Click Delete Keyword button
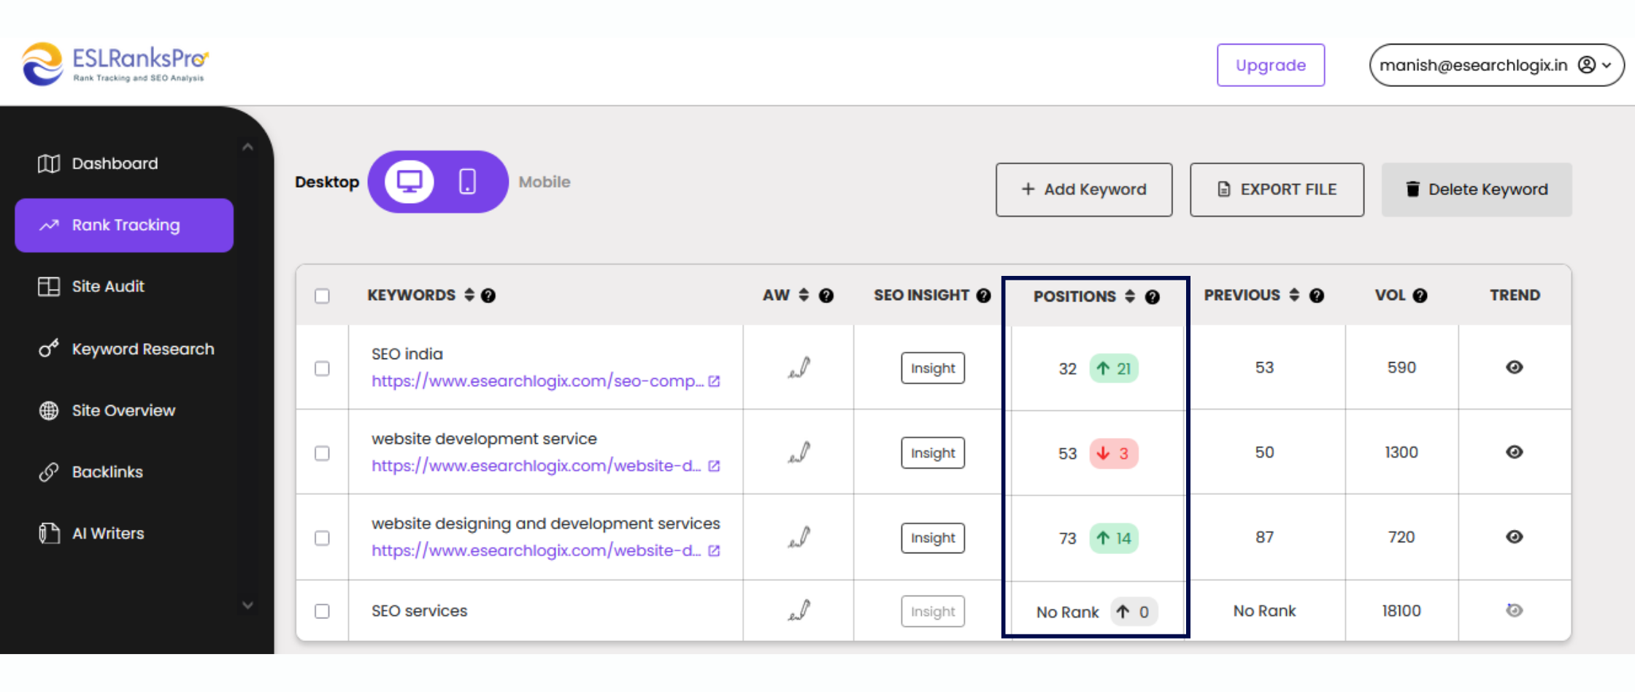The width and height of the screenshot is (1635, 692). [1477, 190]
